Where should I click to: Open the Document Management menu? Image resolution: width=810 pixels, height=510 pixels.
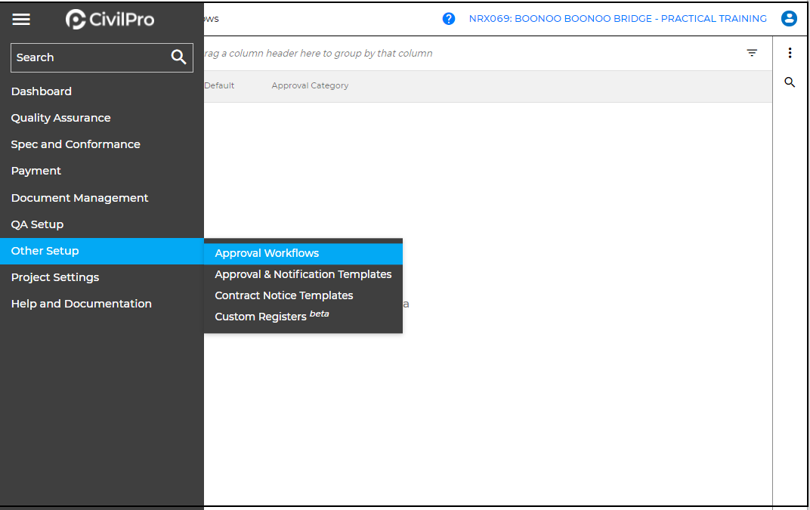click(79, 198)
